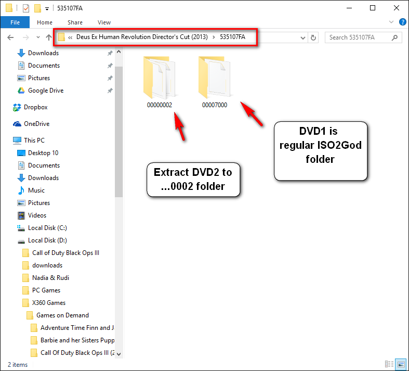
Task: Click navigation pane scroll down arrow
Action: [x=118, y=354]
